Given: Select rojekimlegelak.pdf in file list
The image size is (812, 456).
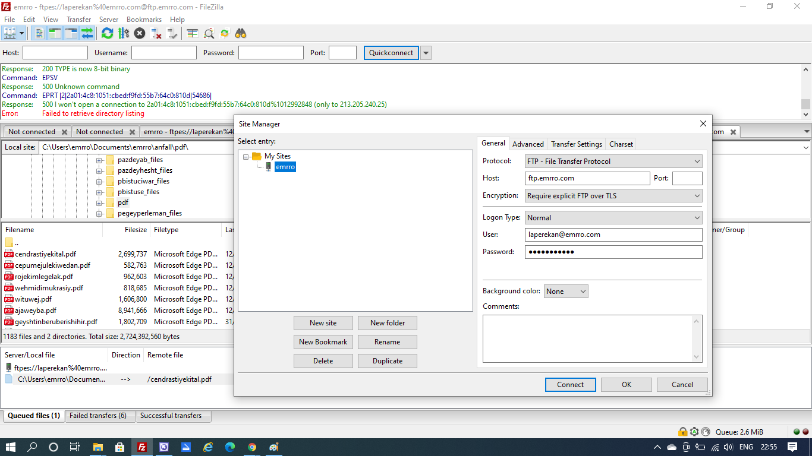Looking at the screenshot, I should 44,277.
